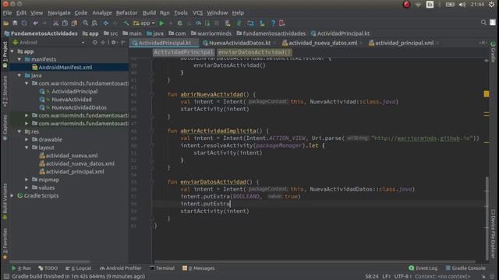499x280 pixels.
Task: Open the Gradle Console
Action: click(465, 268)
